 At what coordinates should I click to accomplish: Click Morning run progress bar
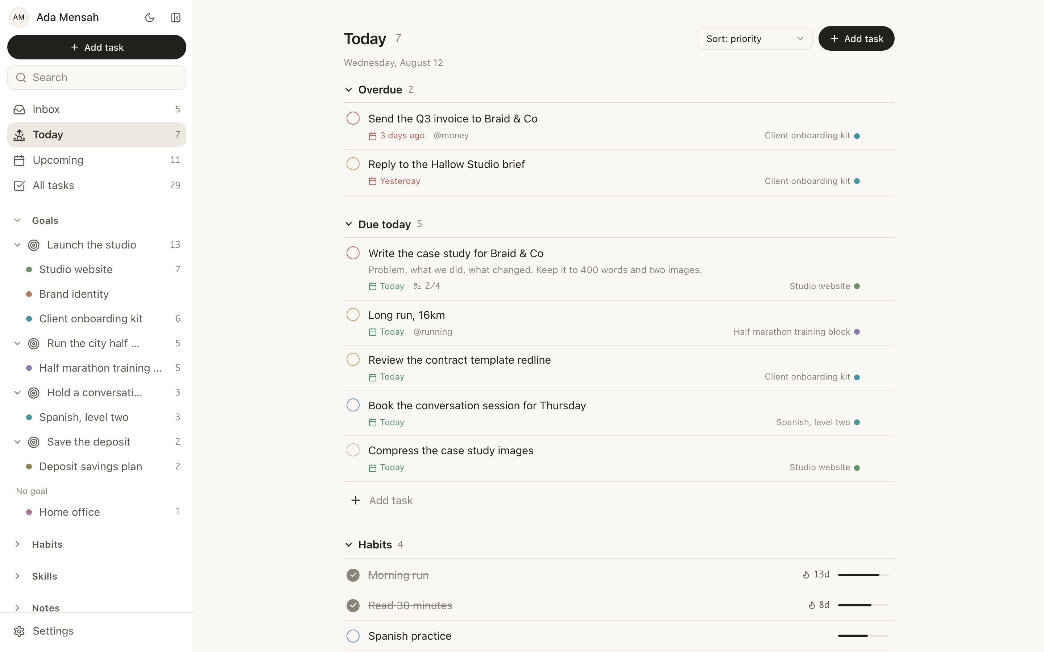(863, 575)
